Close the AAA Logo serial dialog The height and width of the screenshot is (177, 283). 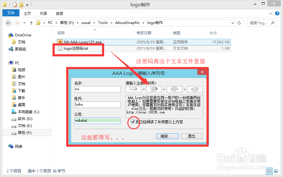click(x=202, y=72)
